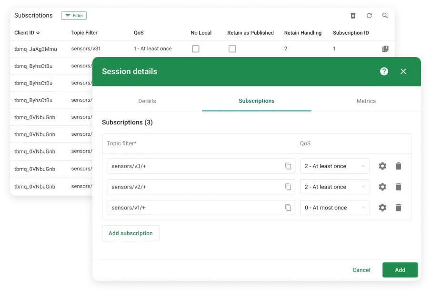Click the clear/delete icon in Subscriptions toolbar

(x=353, y=16)
